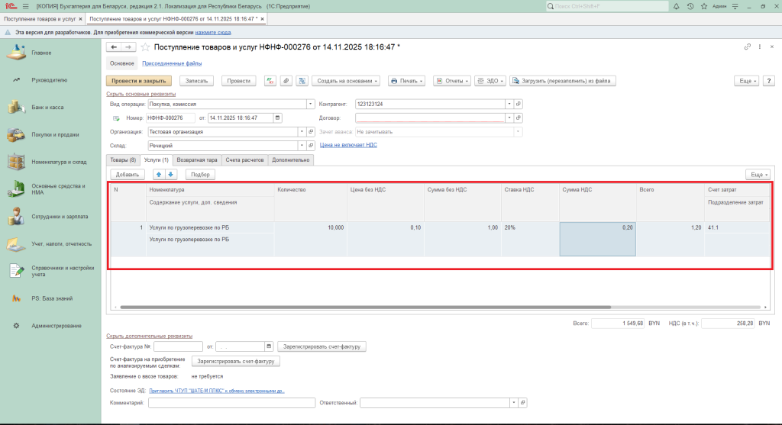782x425 pixels.
Task: Expand the Вид операции dropdown
Action: click(x=310, y=104)
